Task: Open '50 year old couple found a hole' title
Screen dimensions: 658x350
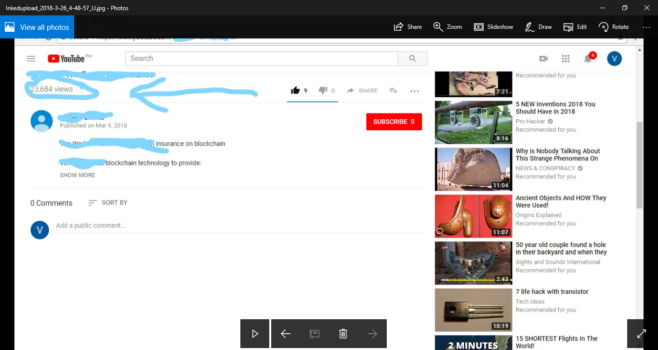Action: tap(561, 249)
